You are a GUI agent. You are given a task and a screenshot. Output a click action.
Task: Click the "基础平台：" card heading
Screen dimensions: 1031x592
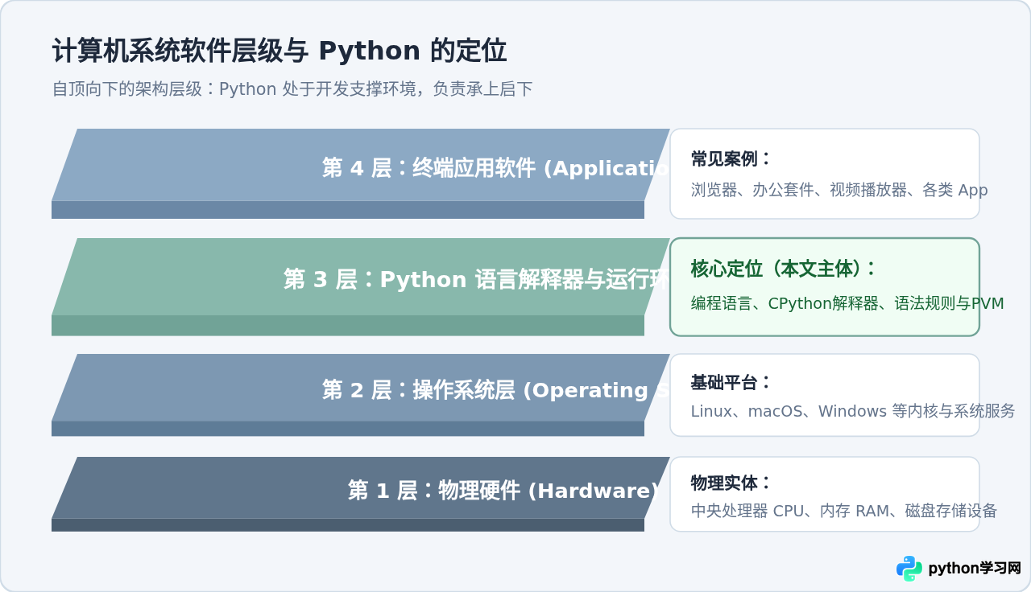[731, 383]
